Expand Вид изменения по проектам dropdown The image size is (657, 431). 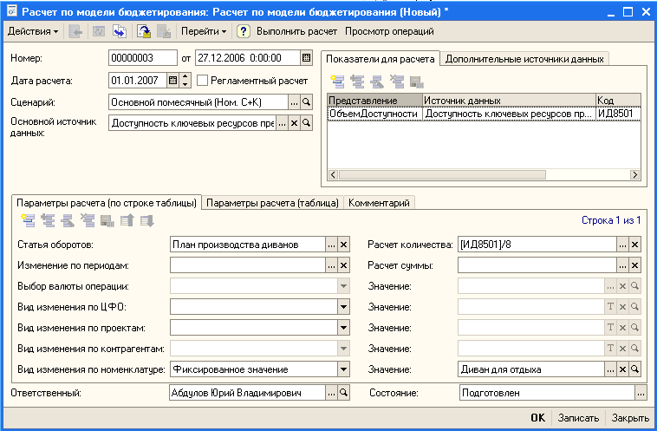(343, 328)
